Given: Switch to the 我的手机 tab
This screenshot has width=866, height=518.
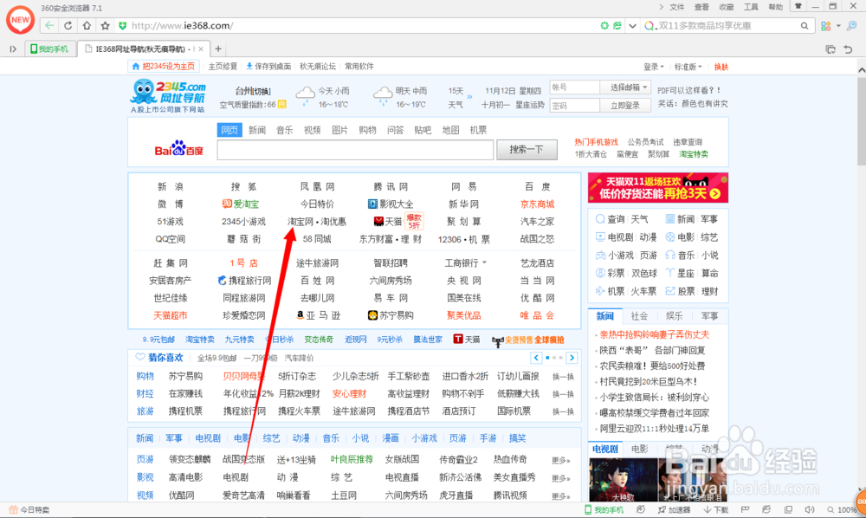Looking at the screenshot, I should [x=49, y=49].
